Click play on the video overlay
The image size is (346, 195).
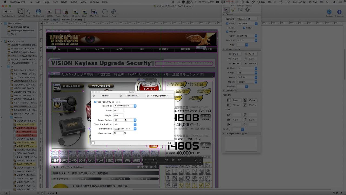173,160
